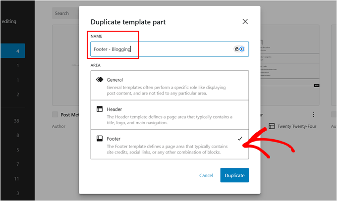Viewport: 337px width, 201px height.
Task: Click the checkmark next to Footer
Action: [240, 139]
